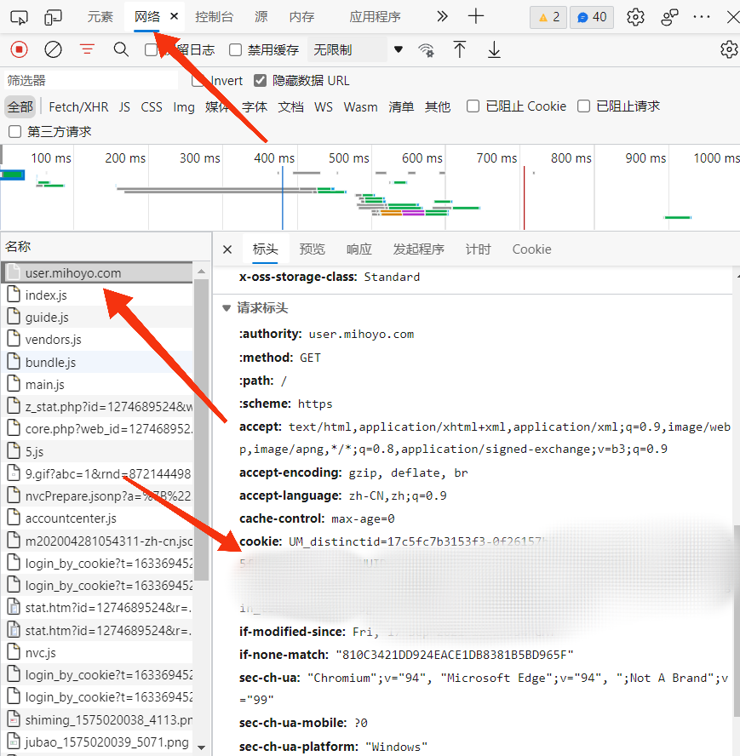Export HAR file download arrow
Viewport: 740px width, 756px height.
click(x=494, y=49)
